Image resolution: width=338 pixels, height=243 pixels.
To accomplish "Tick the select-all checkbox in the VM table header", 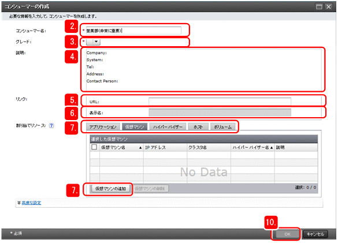I will click(94, 147).
